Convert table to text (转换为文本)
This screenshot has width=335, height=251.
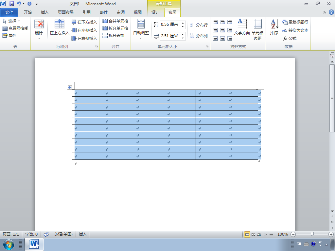click(295, 30)
